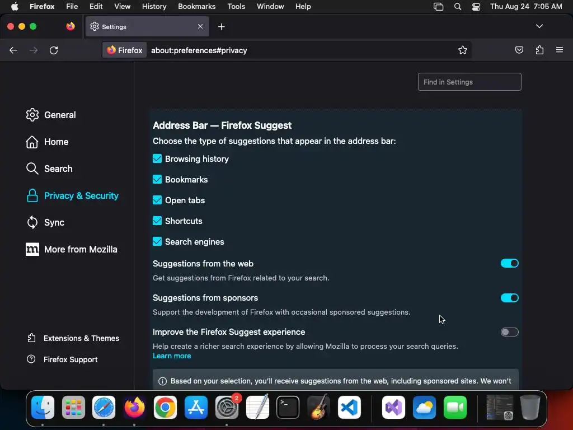Image resolution: width=573 pixels, height=430 pixels.
Task: Open the Edit menu
Action: 96,7
